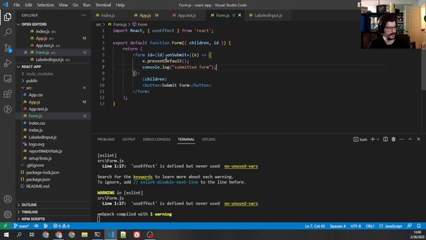426x240 pixels.
Task: Create a new terminal with plus icon
Action: click(373, 139)
